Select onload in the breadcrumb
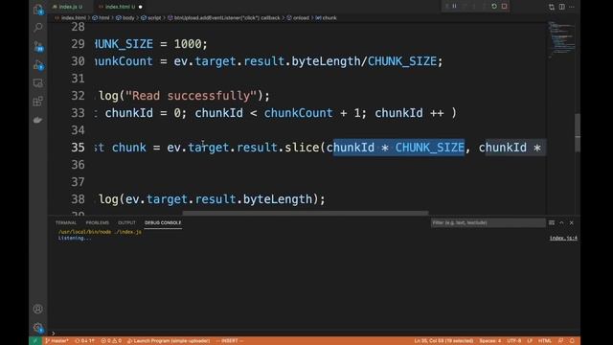Viewport: 613px width, 345px height. pyautogui.click(x=298, y=18)
